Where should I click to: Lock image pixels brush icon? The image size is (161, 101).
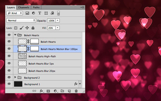22,28
